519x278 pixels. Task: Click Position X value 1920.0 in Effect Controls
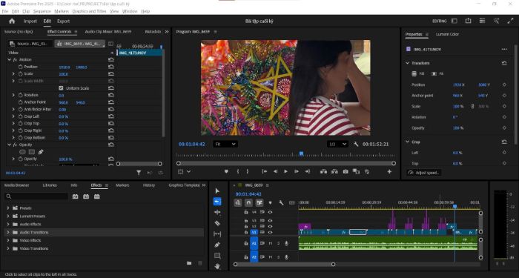click(65, 67)
